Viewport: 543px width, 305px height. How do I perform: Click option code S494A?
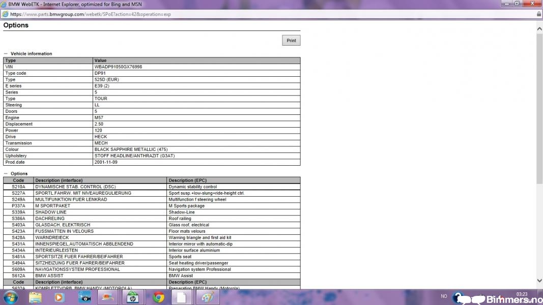coord(18,263)
